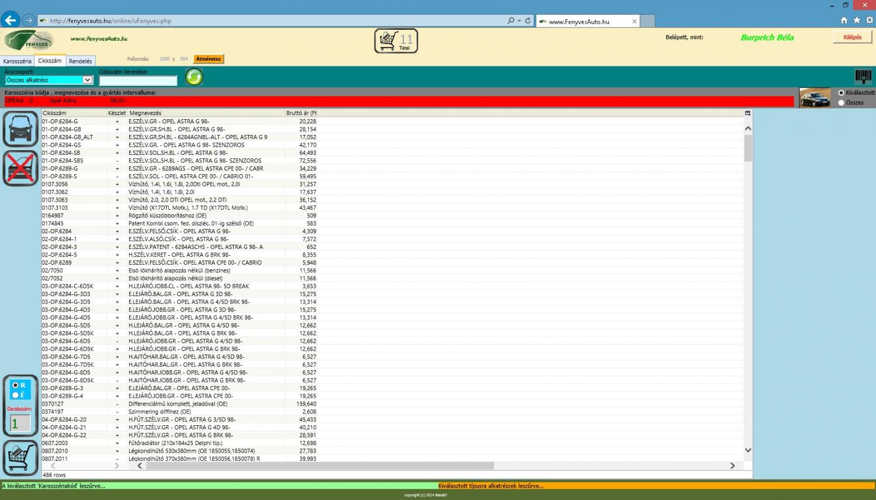Click the barcode scanner icon
The height and width of the screenshot is (500, 876).
coord(863,77)
